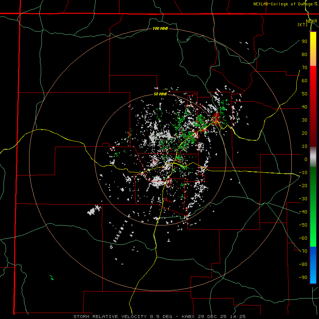Click the 'KABX 29 DEC 25 14:25' timestamp text

click(214, 317)
